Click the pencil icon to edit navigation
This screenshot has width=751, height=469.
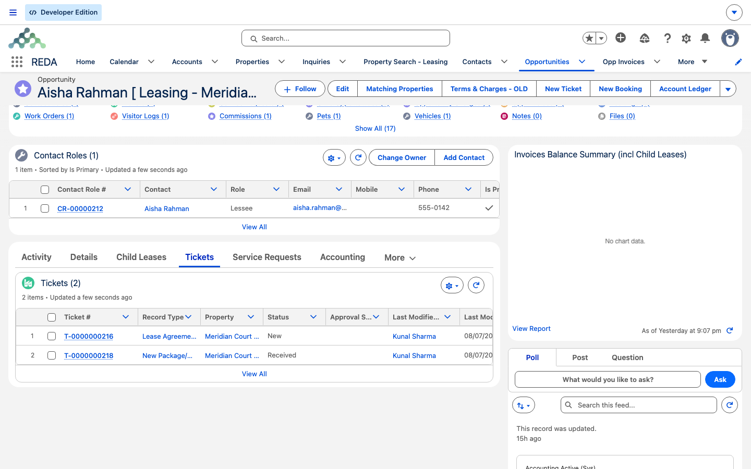[738, 62]
